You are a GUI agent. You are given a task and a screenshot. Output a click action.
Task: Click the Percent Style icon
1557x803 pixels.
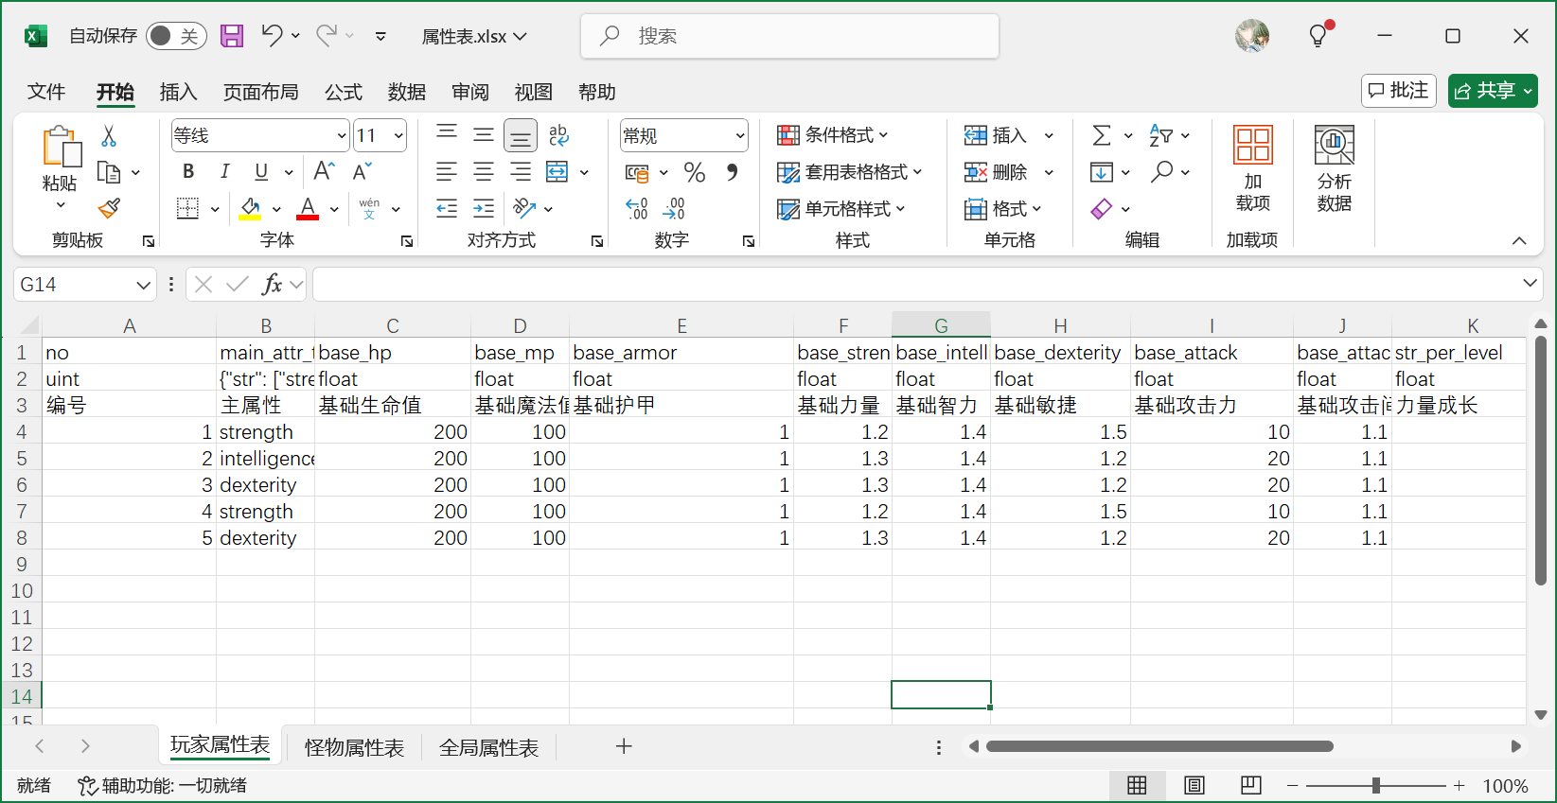pyautogui.click(x=694, y=172)
